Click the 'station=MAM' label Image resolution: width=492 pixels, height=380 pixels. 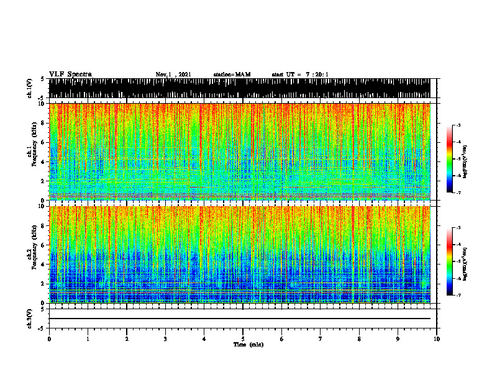[x=232, y=75]
